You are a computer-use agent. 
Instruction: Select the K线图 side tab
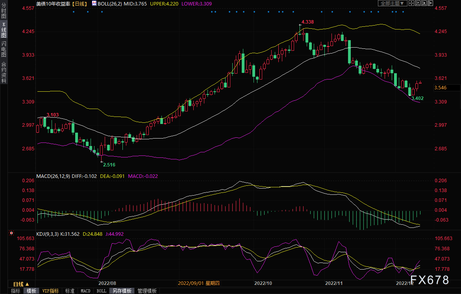(4, 30)
